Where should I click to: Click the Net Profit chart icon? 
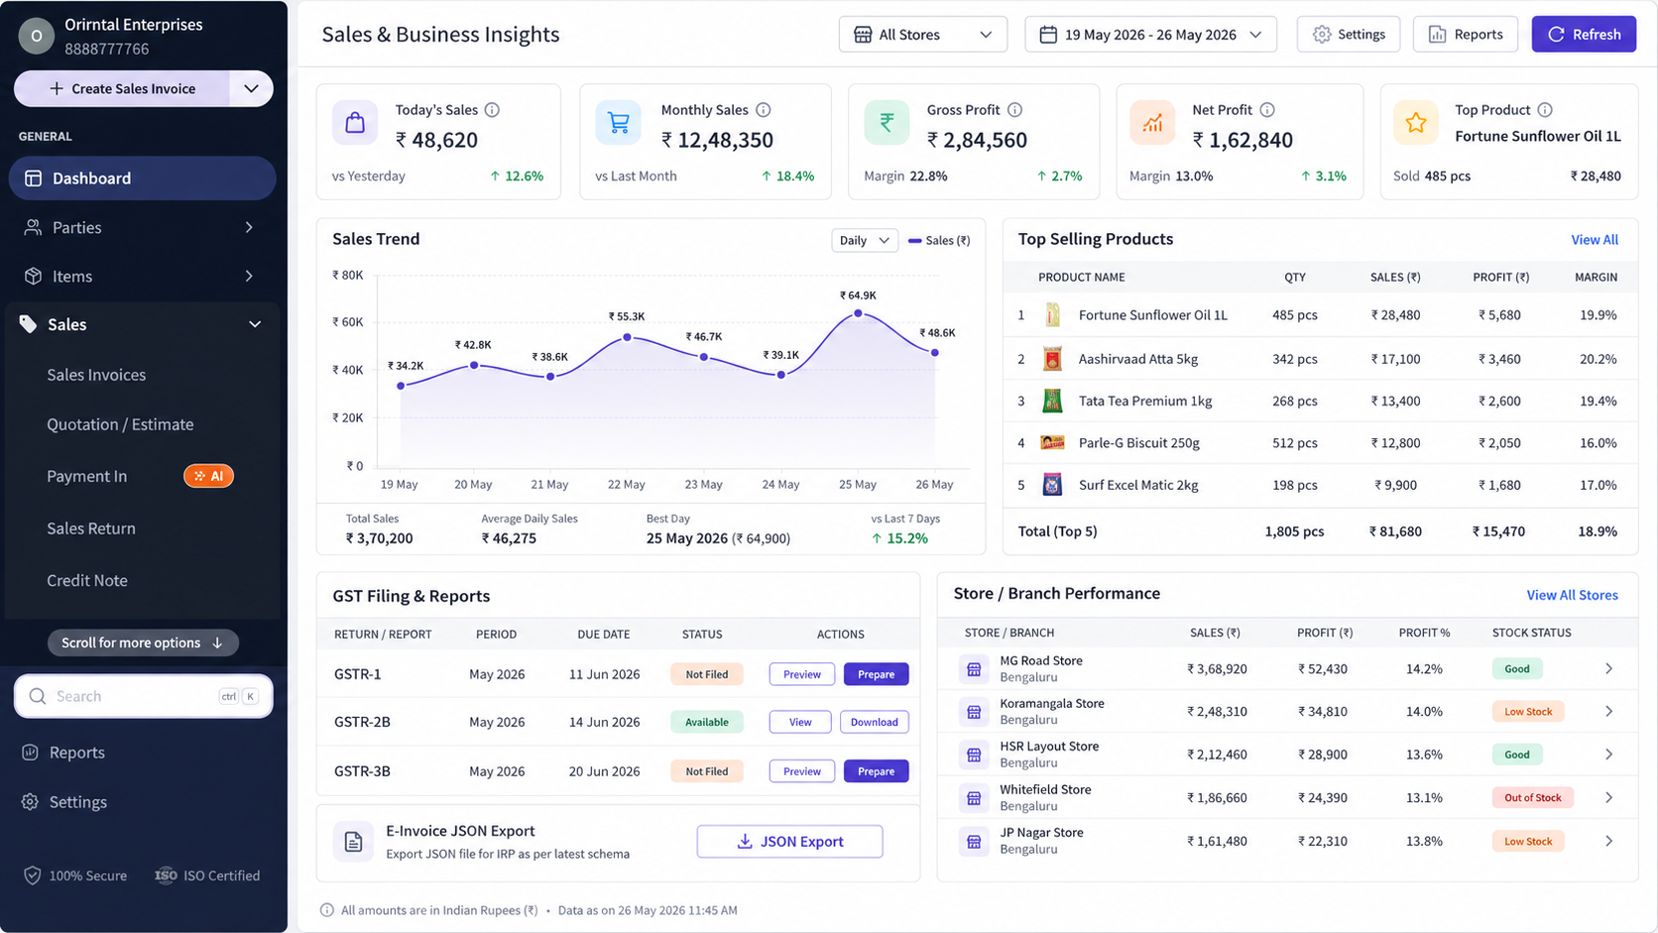(x=1152, y=123)
